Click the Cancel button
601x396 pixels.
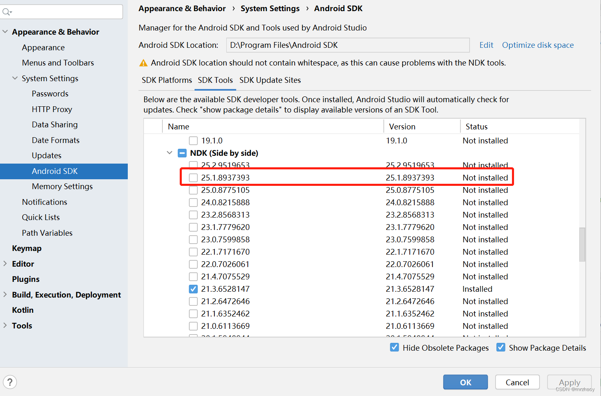pyautogui.click(x=517, y=382)
